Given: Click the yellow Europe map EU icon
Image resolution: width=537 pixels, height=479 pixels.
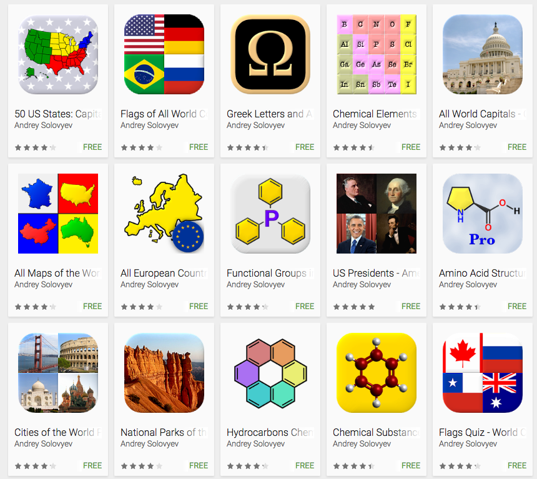Looking at the screenshot, I should [164, 214].
